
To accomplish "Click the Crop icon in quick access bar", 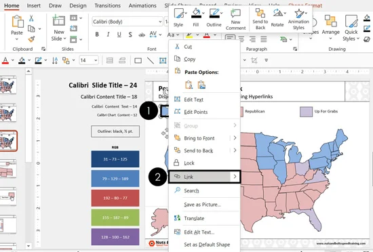I will (254, 60).
